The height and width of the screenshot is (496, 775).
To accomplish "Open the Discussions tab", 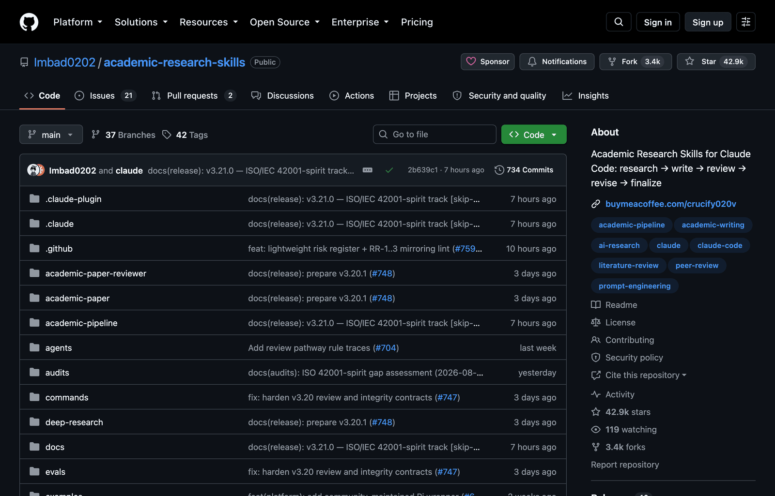I will point(282,96).
